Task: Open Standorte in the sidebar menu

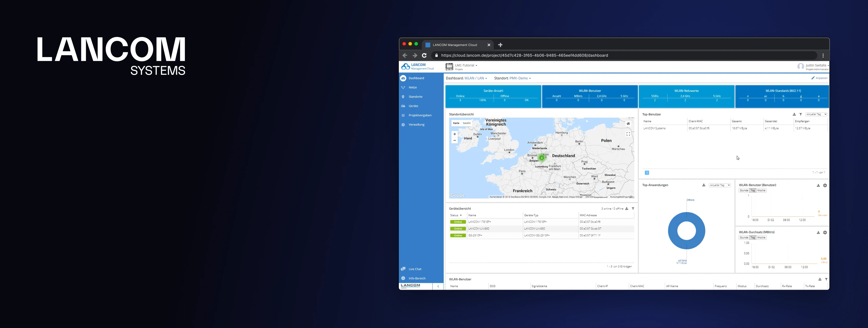Action: pos(415,97)
